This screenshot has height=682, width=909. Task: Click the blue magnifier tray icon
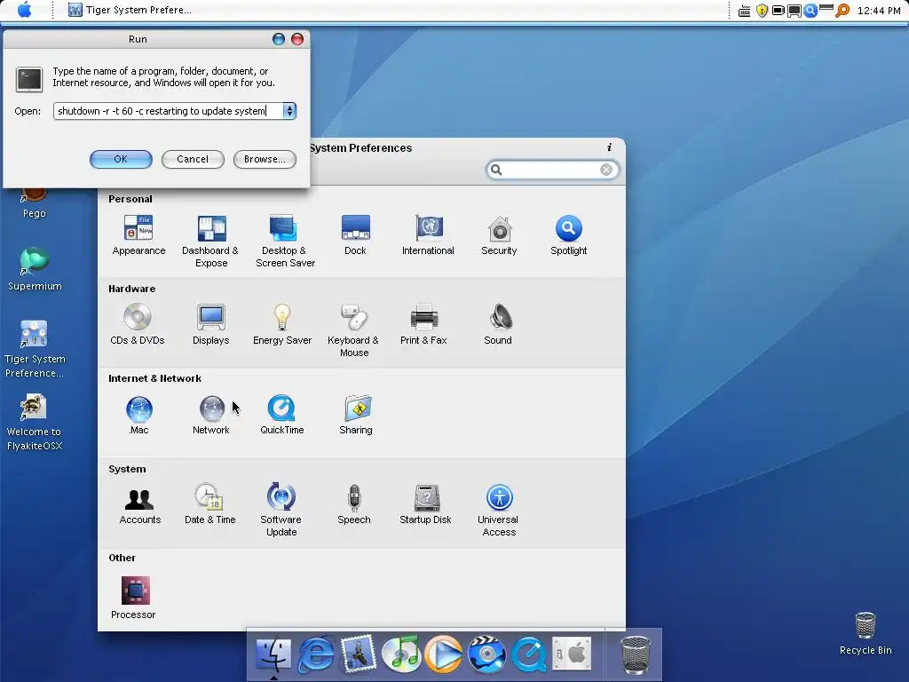tap(810, 11)
